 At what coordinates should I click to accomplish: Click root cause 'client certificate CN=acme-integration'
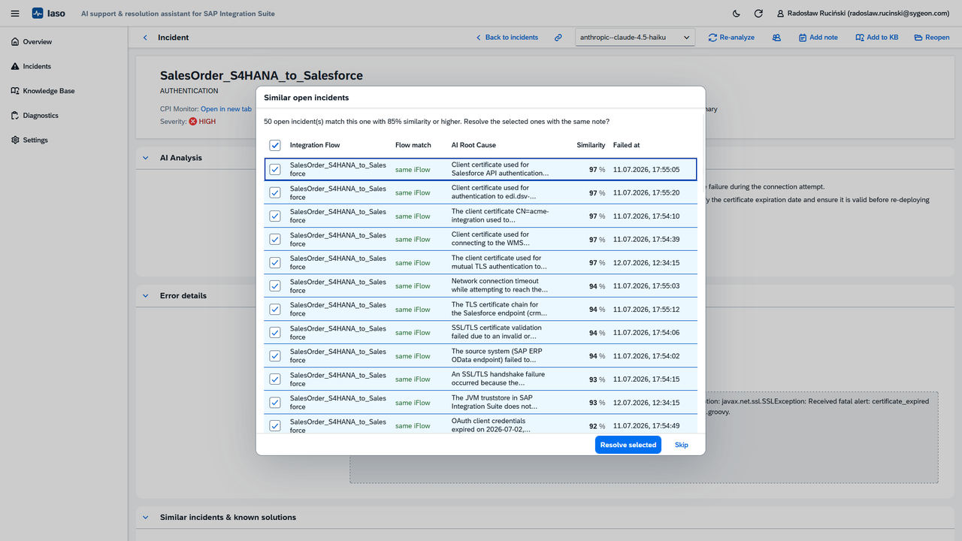point(501,216)
